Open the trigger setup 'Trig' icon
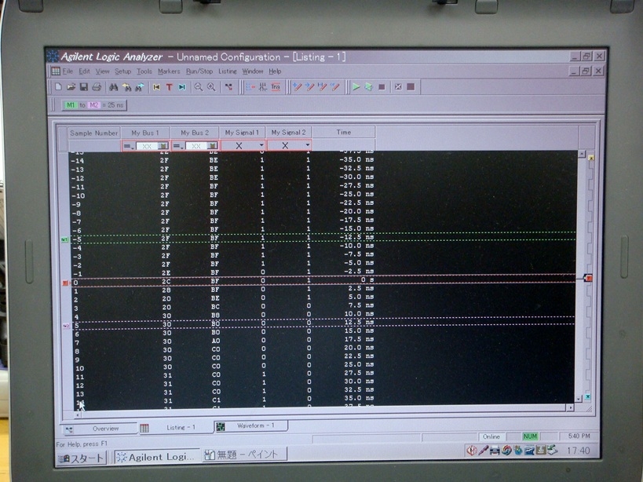Image resolution: width=643 pixels, height=482 pixels. coord(276,87)
